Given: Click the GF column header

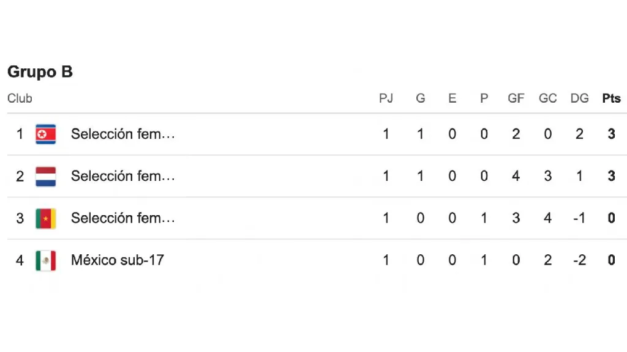Looking at the screenshot, I should 516,98.
